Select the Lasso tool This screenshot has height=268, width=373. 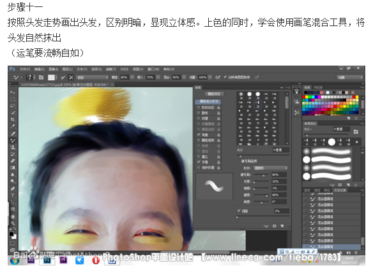[13, 106]
